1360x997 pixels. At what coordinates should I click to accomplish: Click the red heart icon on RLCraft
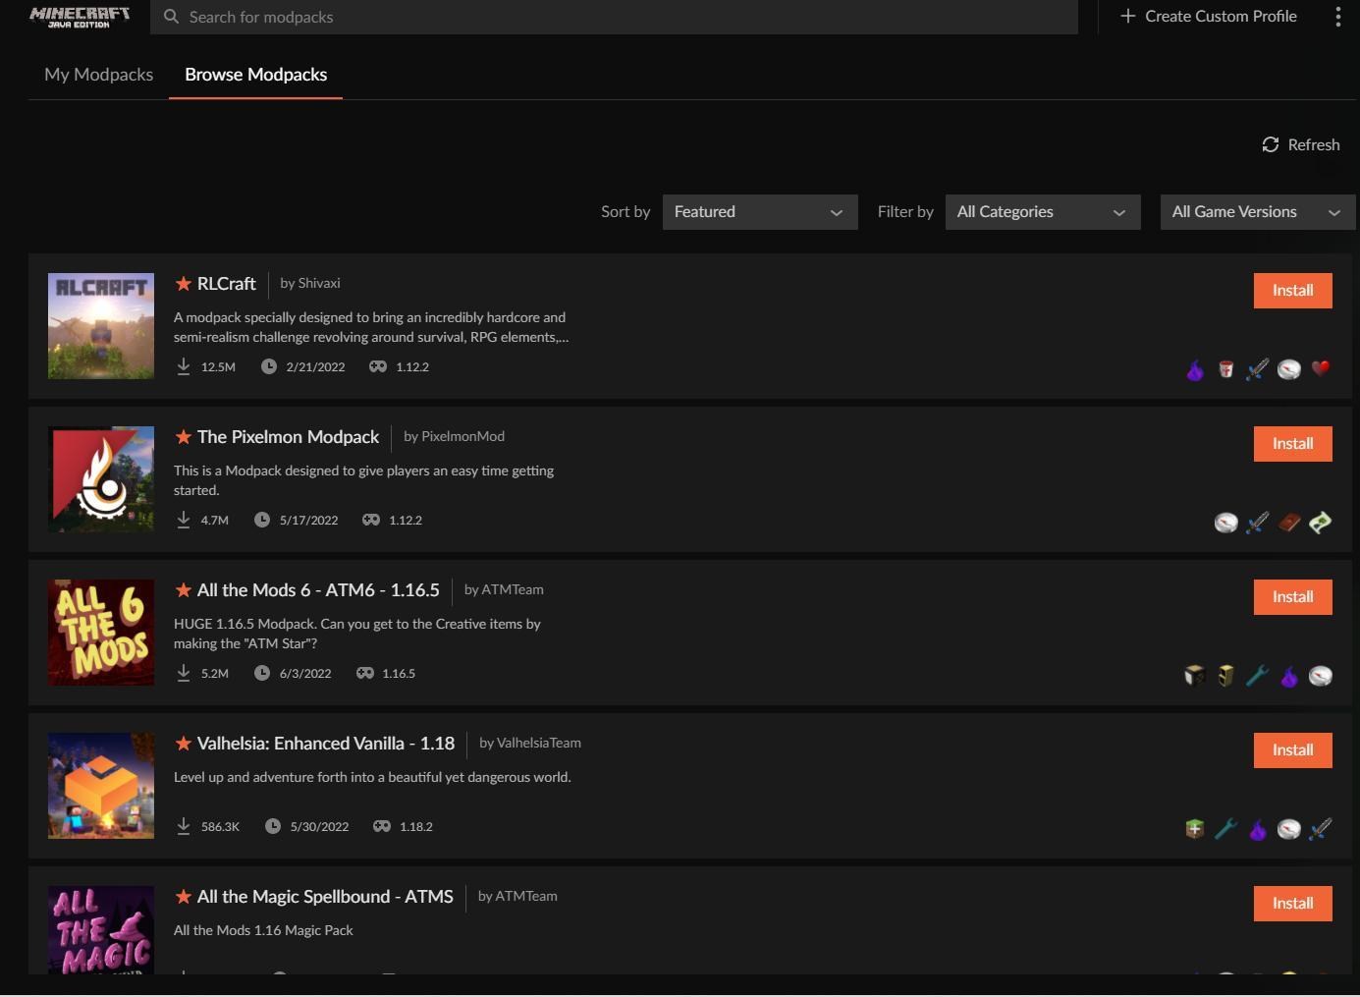[1320, 369]
